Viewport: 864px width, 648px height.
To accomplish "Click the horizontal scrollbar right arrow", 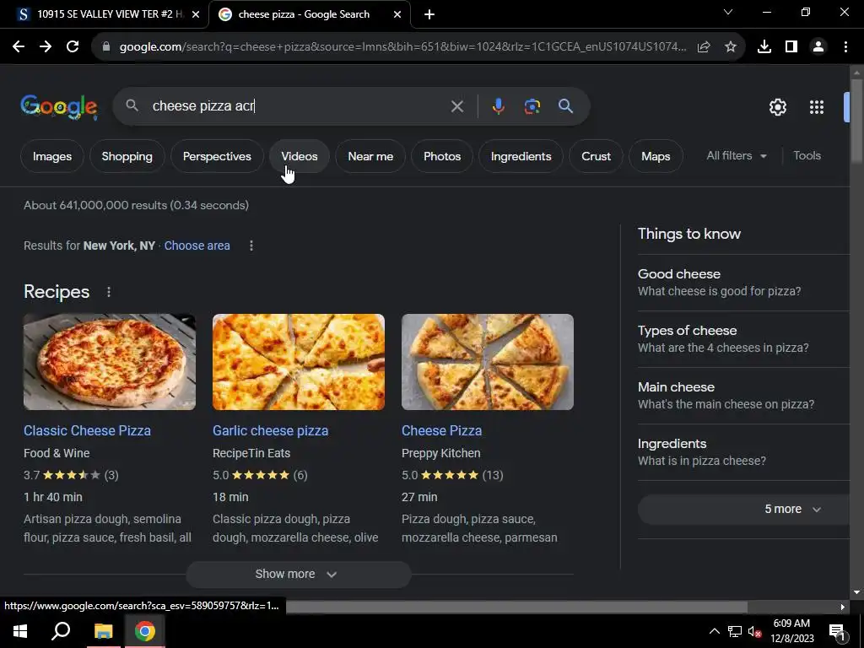I will 843,607.
